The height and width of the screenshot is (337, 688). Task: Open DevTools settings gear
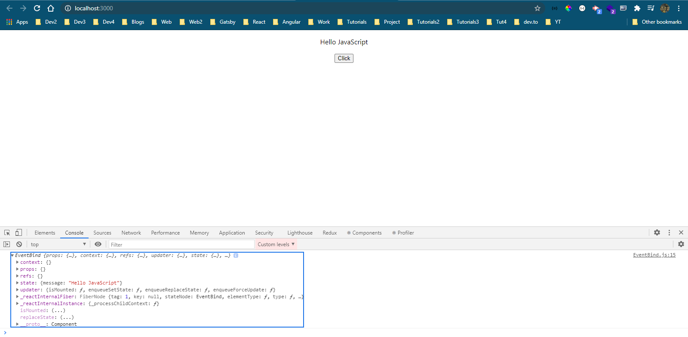(657, 232)
